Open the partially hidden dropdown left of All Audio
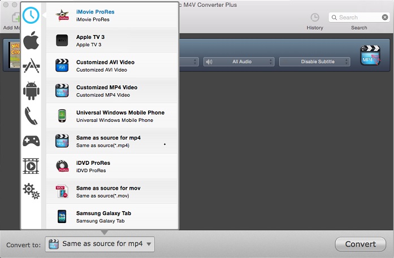The width and height of the screenshot is (394, 258). pos(189,62)
